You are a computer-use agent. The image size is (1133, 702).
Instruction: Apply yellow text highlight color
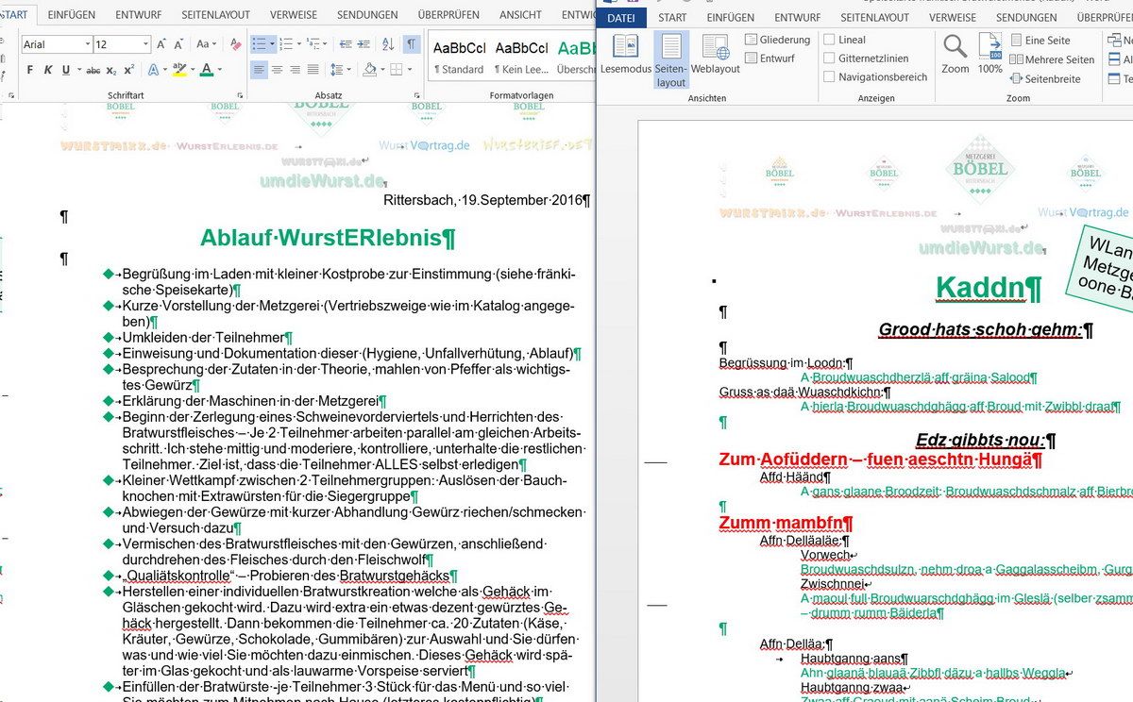tap(179, 70)
